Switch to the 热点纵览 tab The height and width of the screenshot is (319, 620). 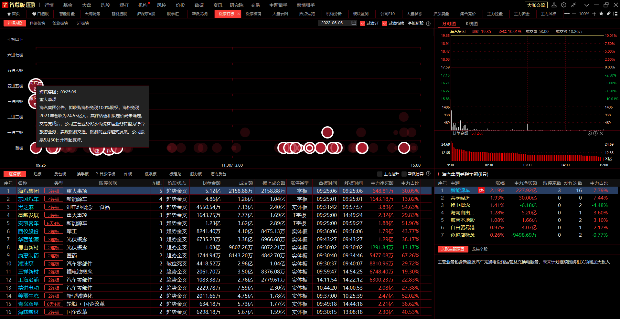307,14
